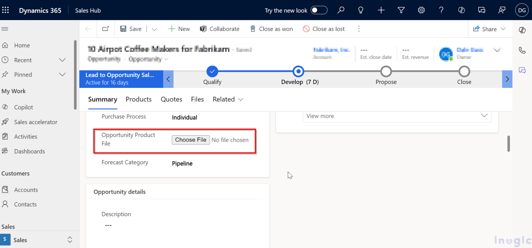Open the lightbulb assistant icon
Screen dimensions: 532x248
(x=361, y=10)
